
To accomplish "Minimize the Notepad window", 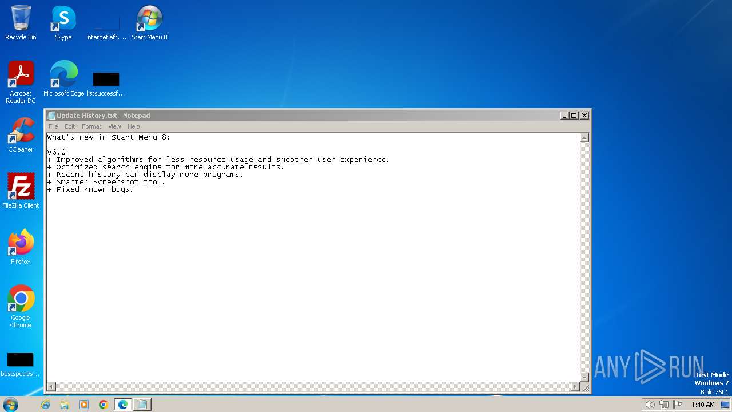I will 564,116.
